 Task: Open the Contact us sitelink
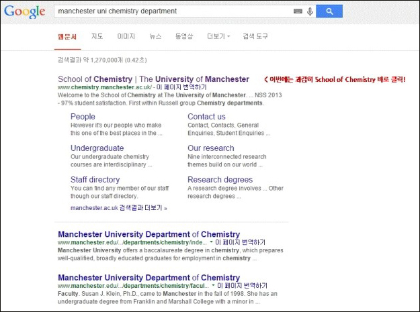click(x=206, y=117)
